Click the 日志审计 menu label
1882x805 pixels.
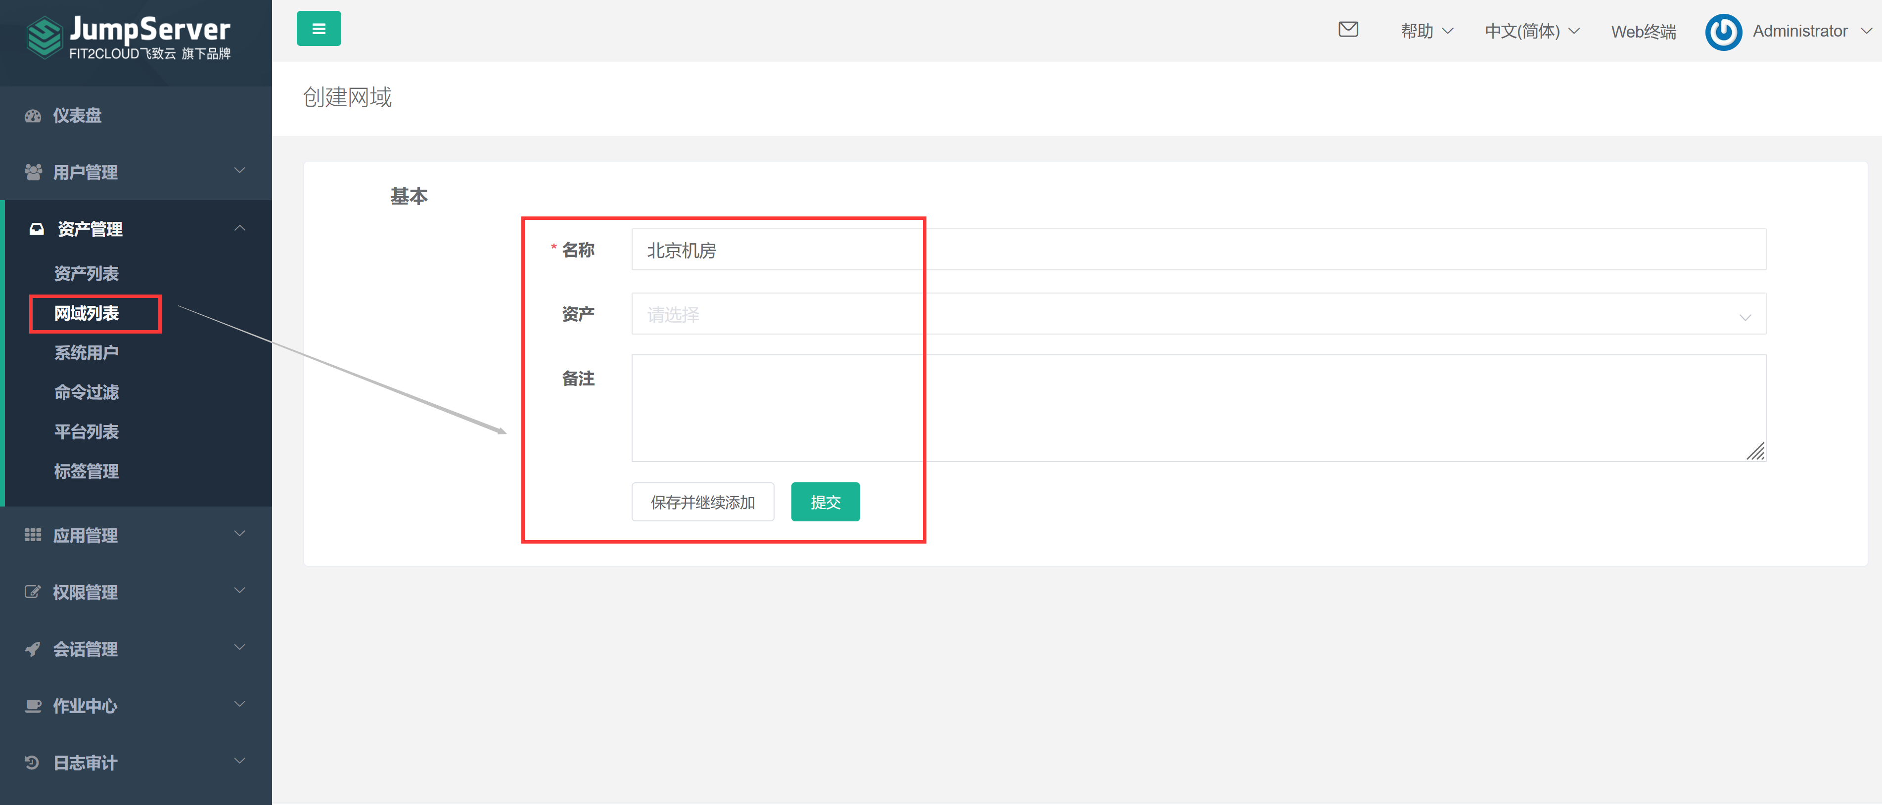click(x=86, y=763)
